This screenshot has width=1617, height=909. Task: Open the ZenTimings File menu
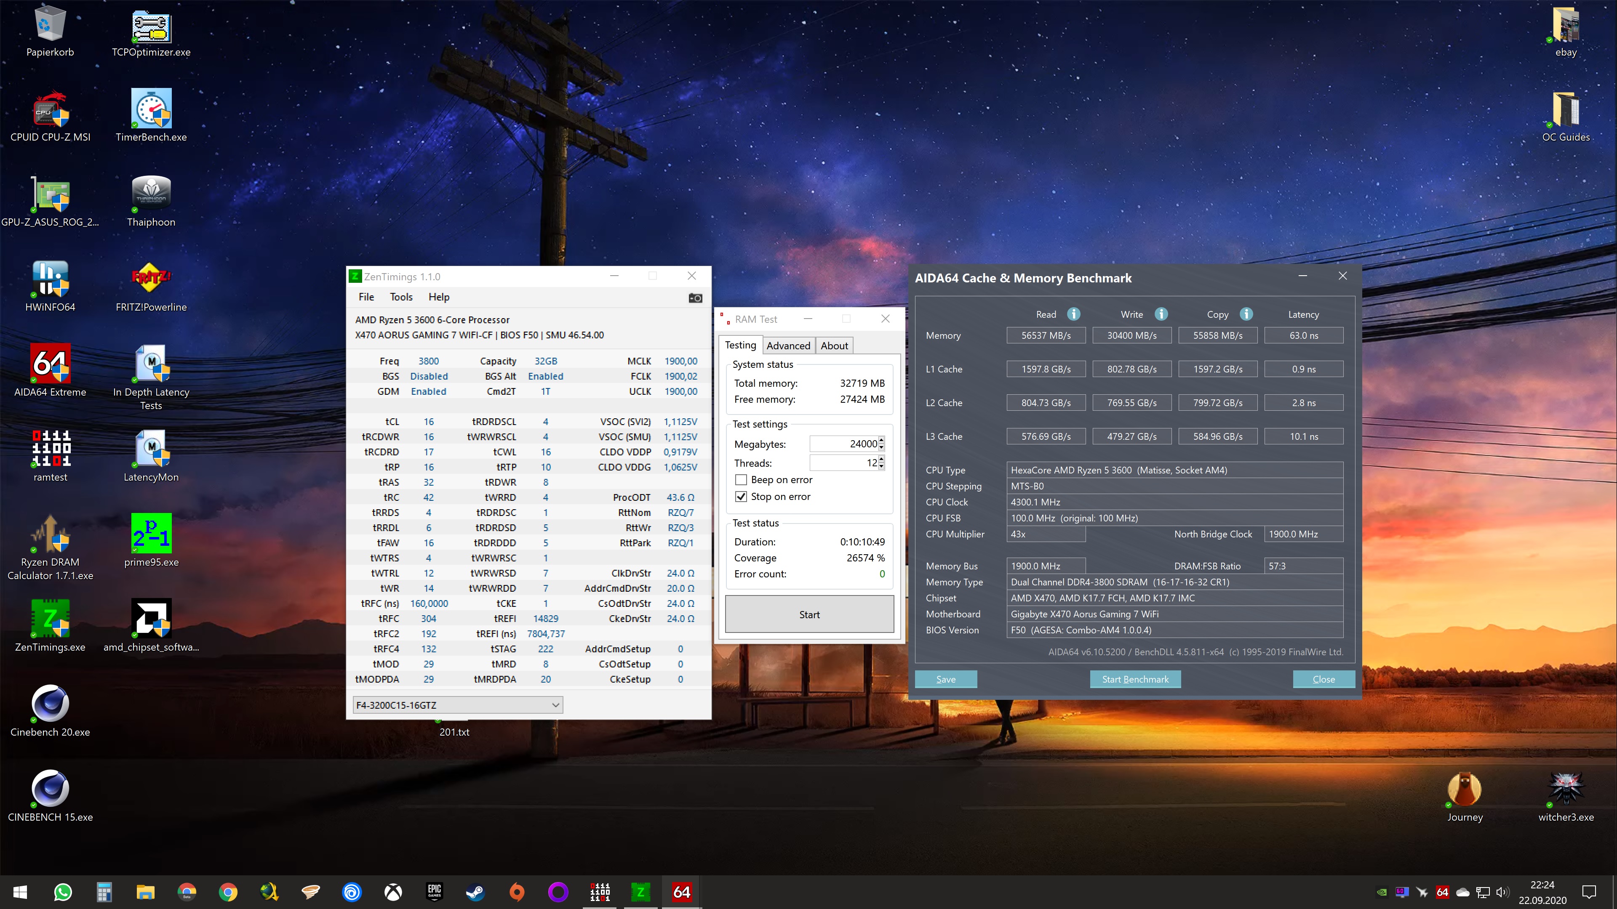(366, 298)
